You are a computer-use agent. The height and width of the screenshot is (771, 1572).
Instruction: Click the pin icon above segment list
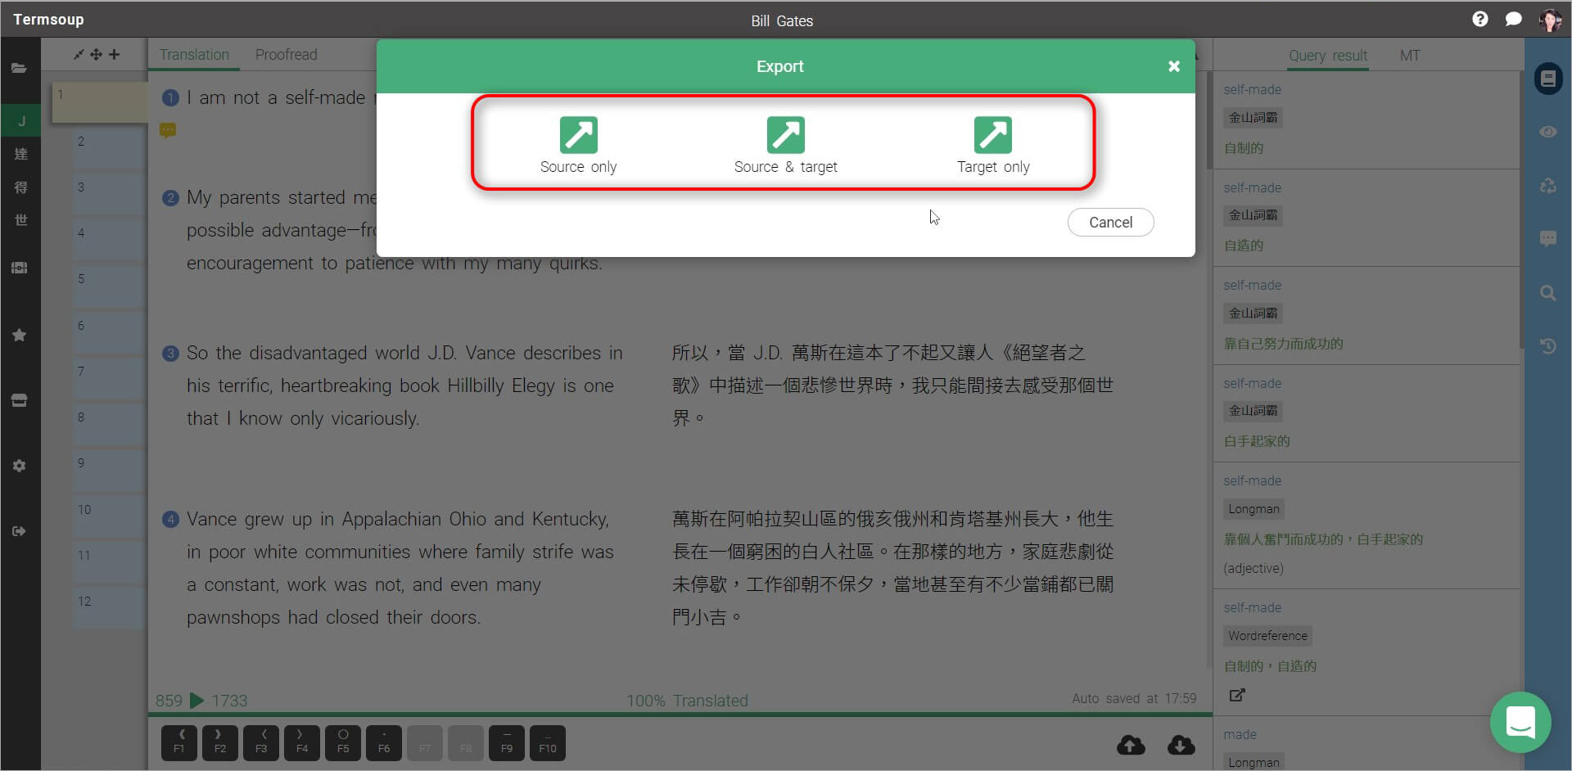pos(79,54)
